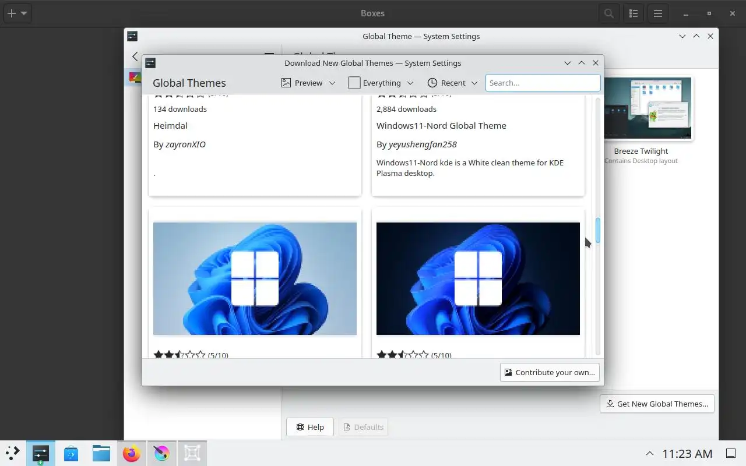Click 2,884 downloads text
The width and height of the screenshot is (746, 466).
406,109
